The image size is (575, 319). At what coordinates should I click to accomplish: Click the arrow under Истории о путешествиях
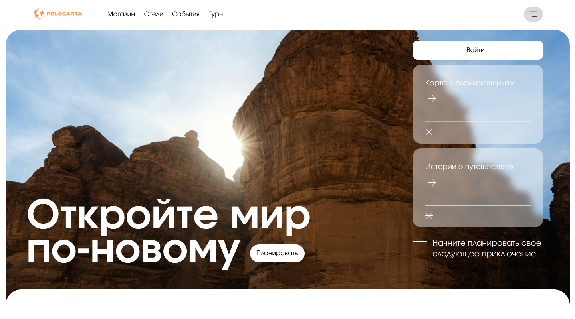pyautogui.click(x=432, y=182)
